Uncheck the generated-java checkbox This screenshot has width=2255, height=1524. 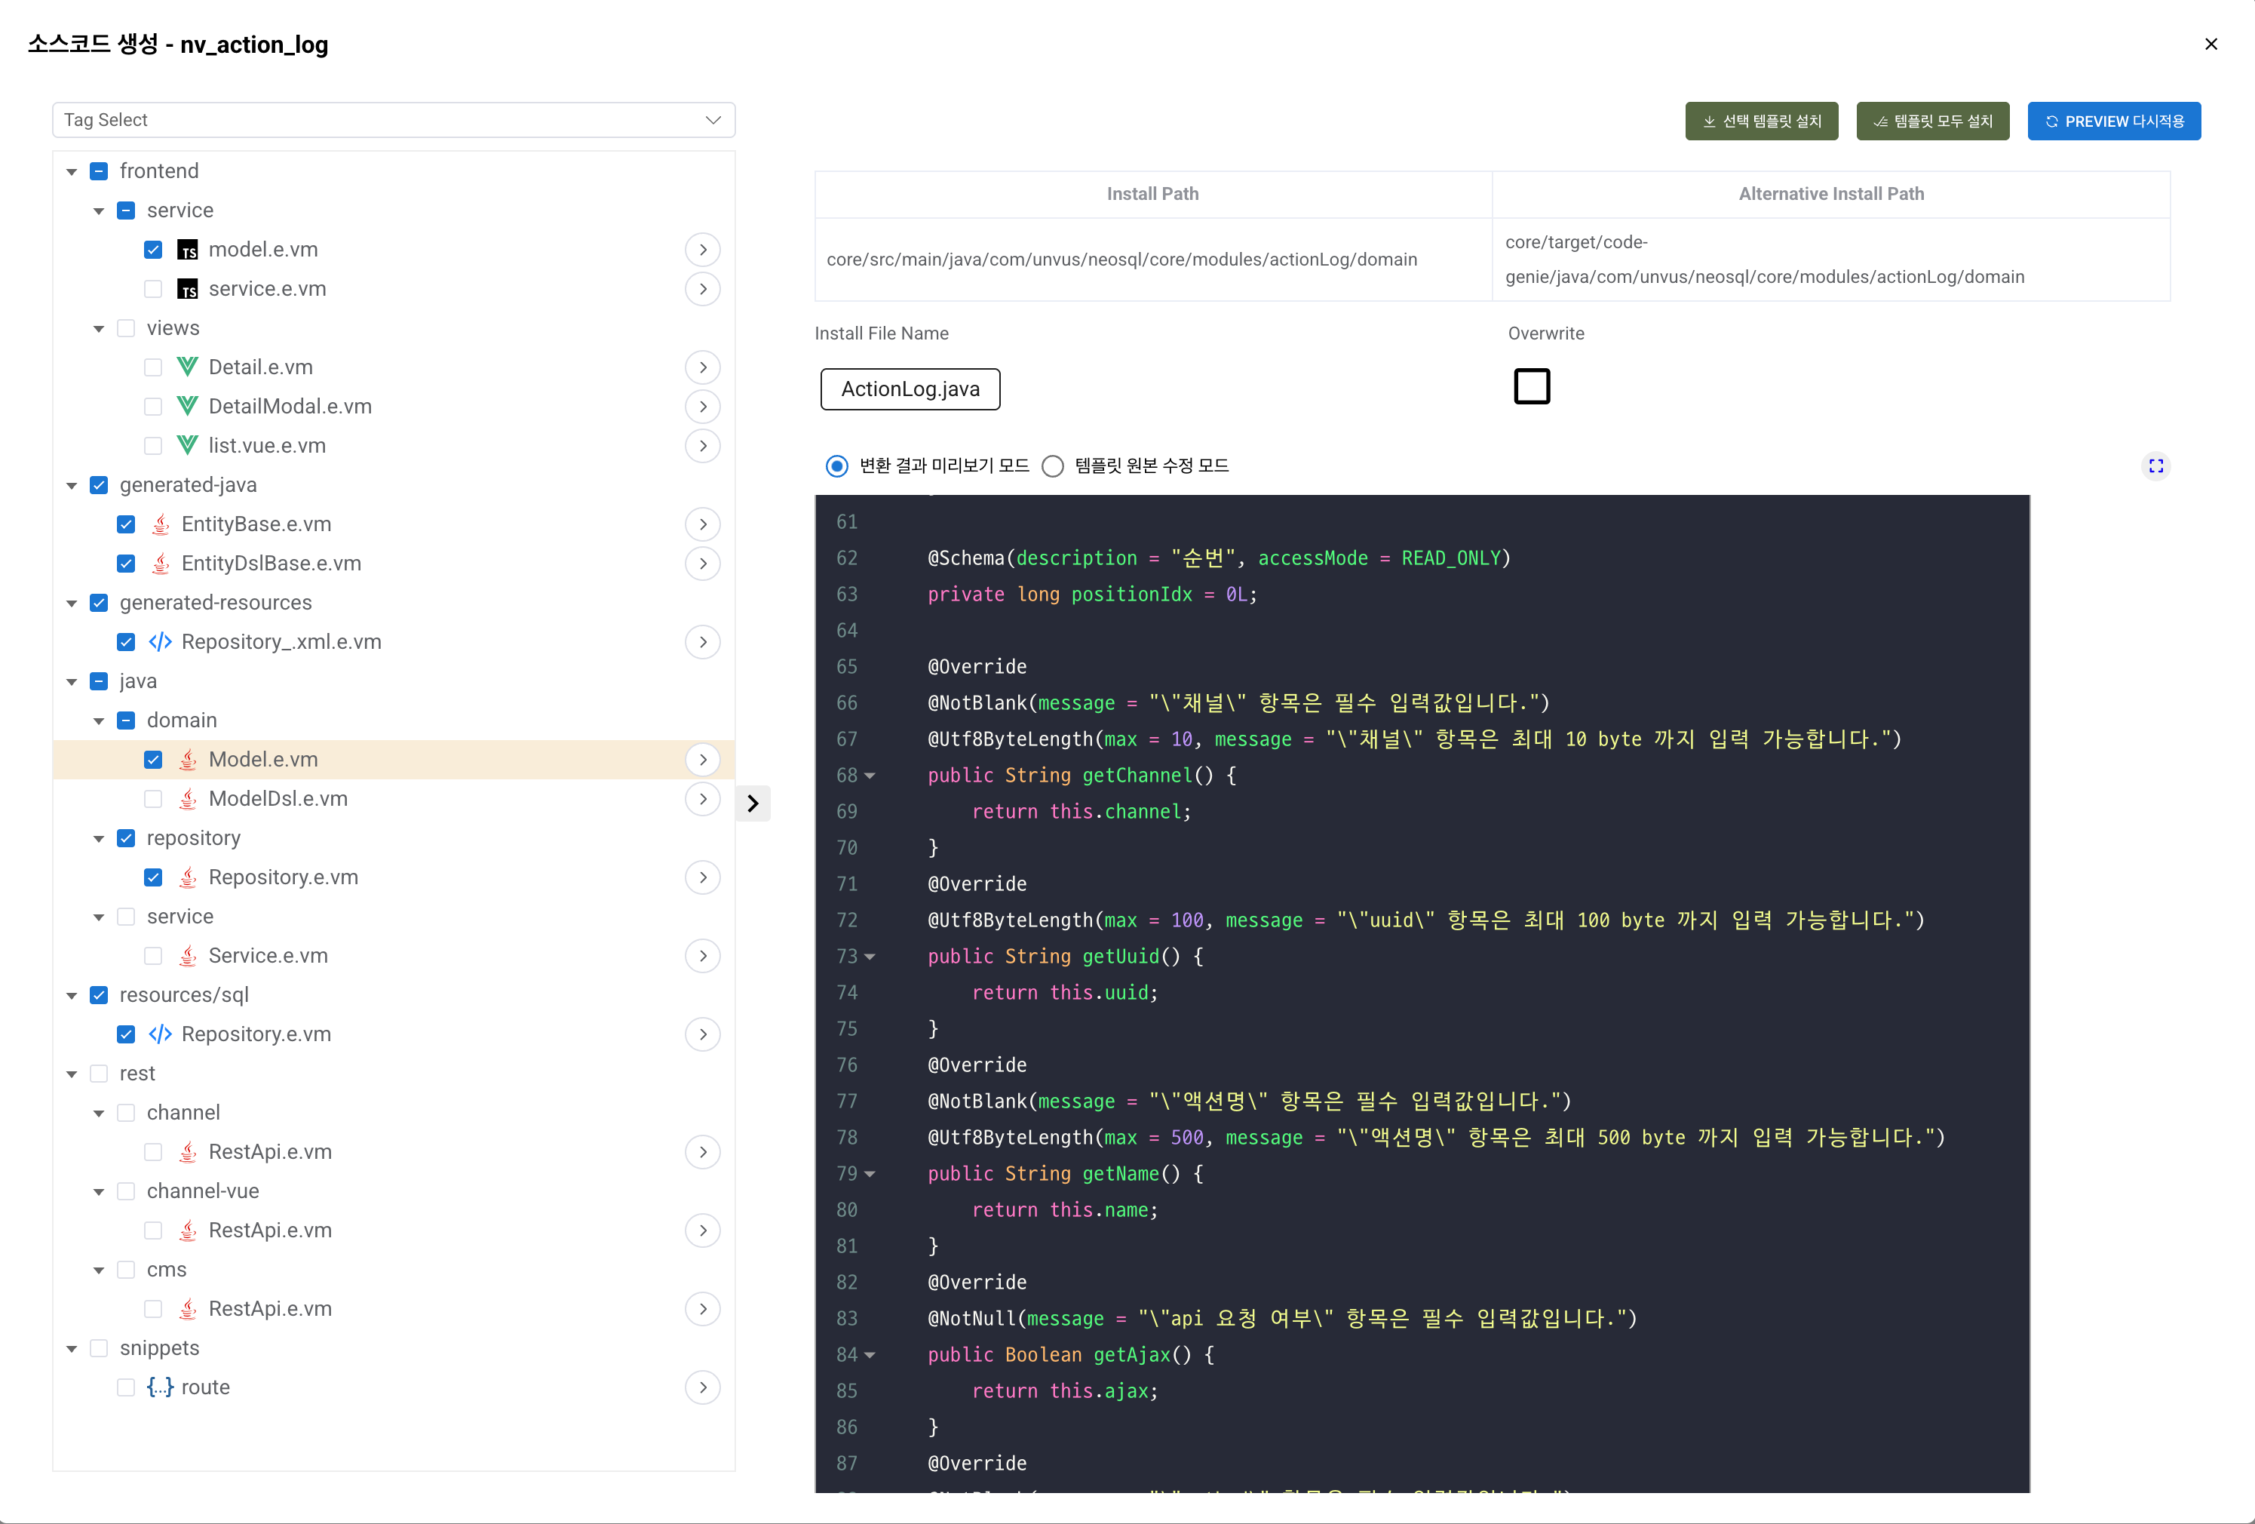[x=99, y=484]
